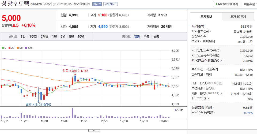Open the 동일업종 PER link
Viewport: 257px width, 134px height.
click(203, 107)
